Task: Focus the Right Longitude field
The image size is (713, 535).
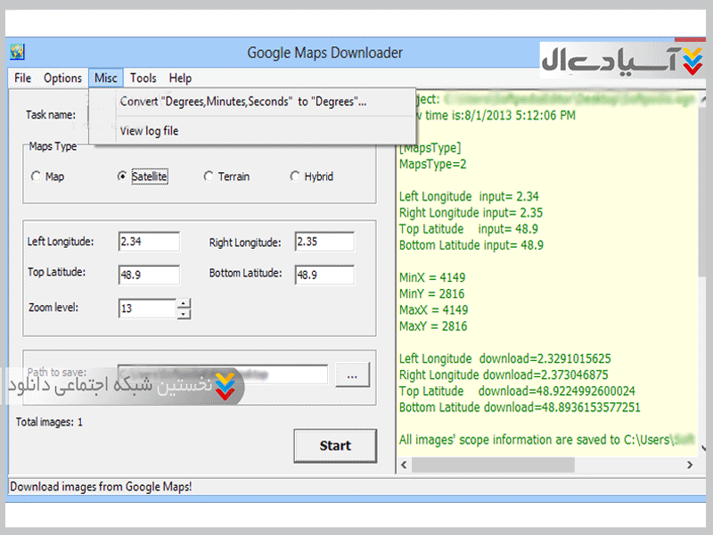Action: [324, 243]
